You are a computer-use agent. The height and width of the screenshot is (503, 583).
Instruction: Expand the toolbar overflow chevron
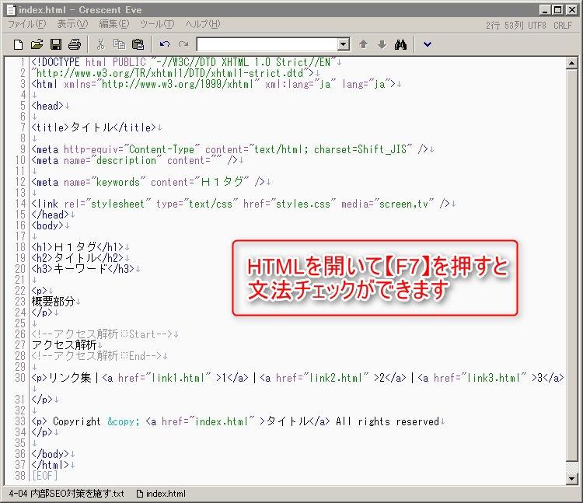tap(428, 44)
